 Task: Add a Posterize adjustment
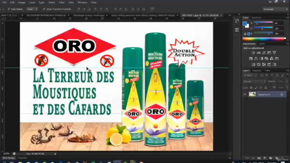click(259, 64)
